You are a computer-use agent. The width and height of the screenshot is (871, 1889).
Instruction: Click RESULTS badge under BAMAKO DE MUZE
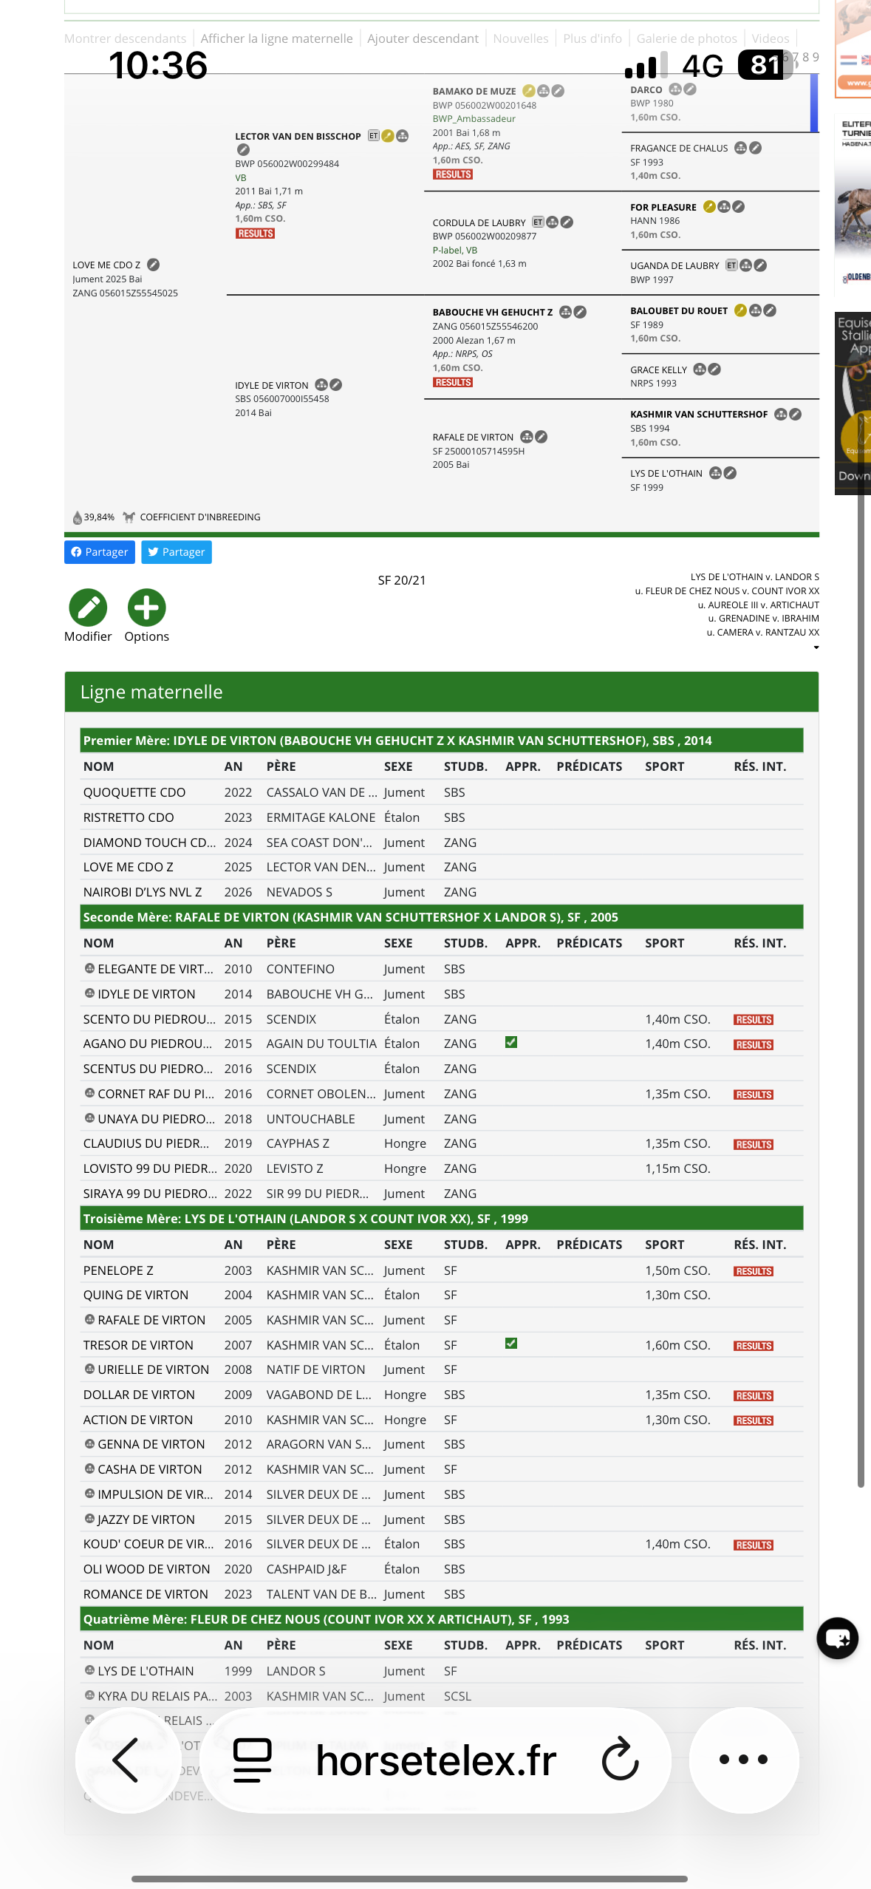click(453, 174)
